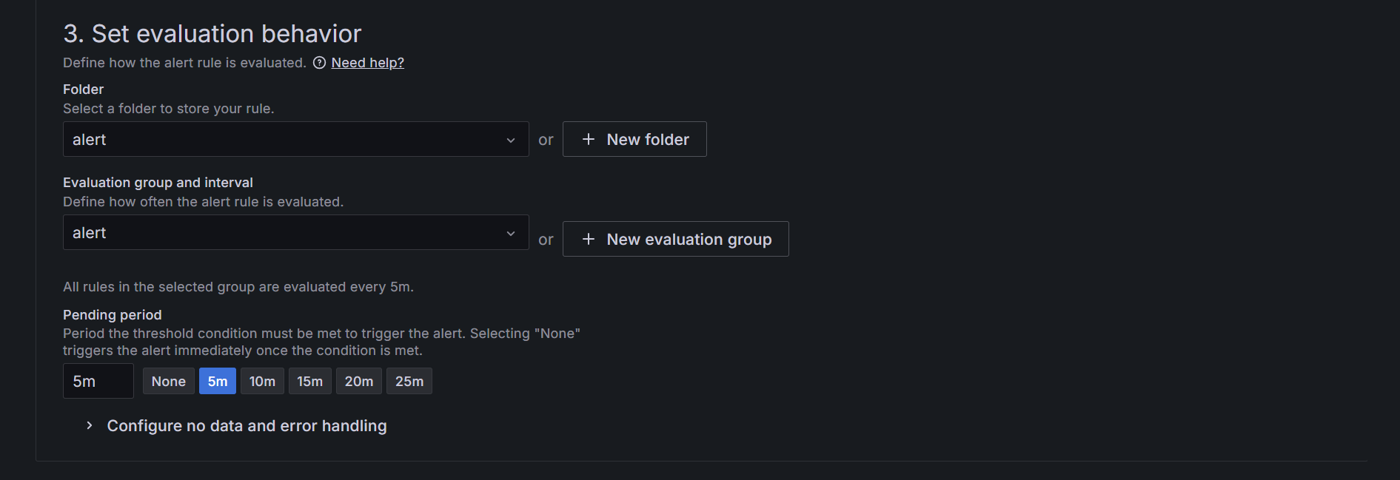Screen dimensions: 1400x480
Task: Click the evaluation group dropdown chevron arrow
Action: (x=511, y=233)
